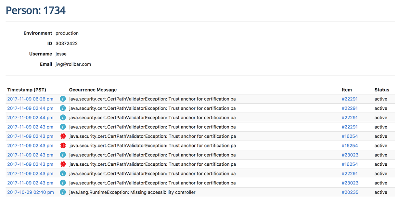Click the 2017-10-29 02:40 pm timestamp link
Screen dimensions: 399x204
(x=30, y=192)
